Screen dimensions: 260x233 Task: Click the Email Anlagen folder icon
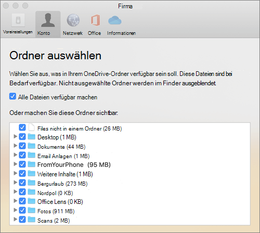pyautogui.click(x=32, y=155)
